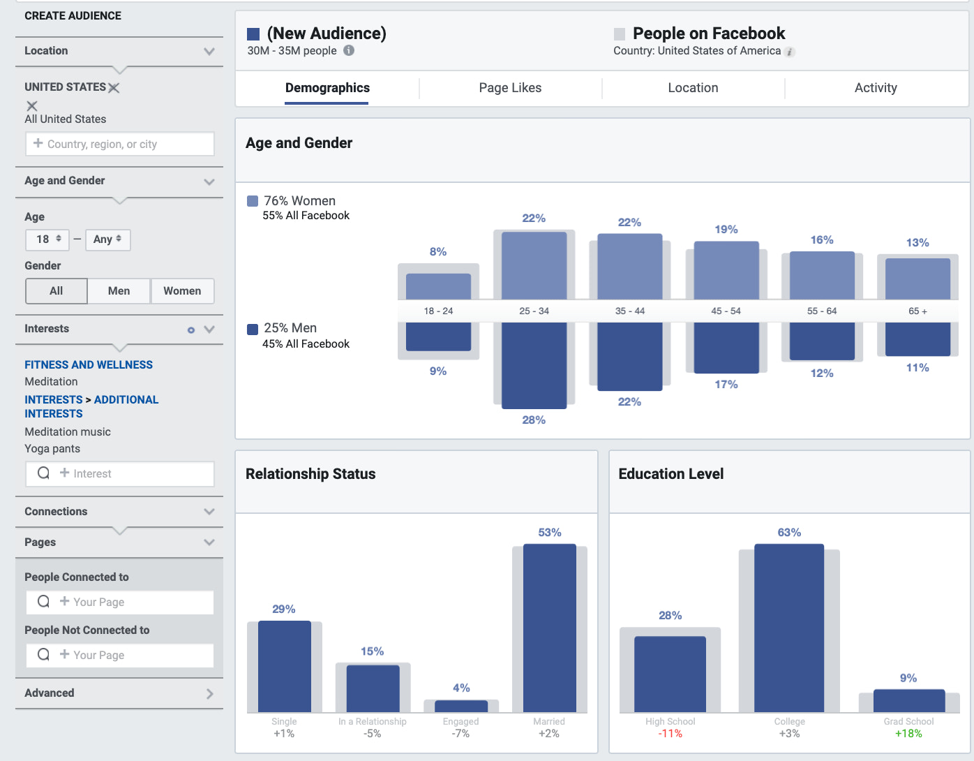The width and height of the screenshot is (974, 761).
Task: Click the plus icon in Country, region, or city field
Action: [x=37, y=144]
